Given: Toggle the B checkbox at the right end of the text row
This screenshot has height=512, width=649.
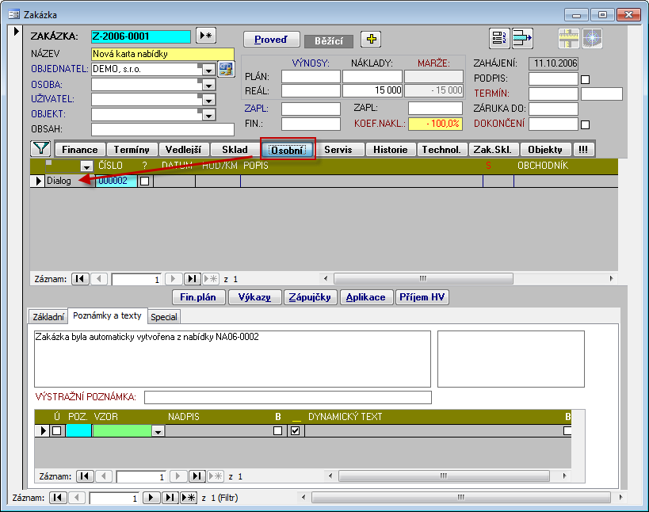Looking at the screenshot, I should pyautogui.click(x=567, y=431).
